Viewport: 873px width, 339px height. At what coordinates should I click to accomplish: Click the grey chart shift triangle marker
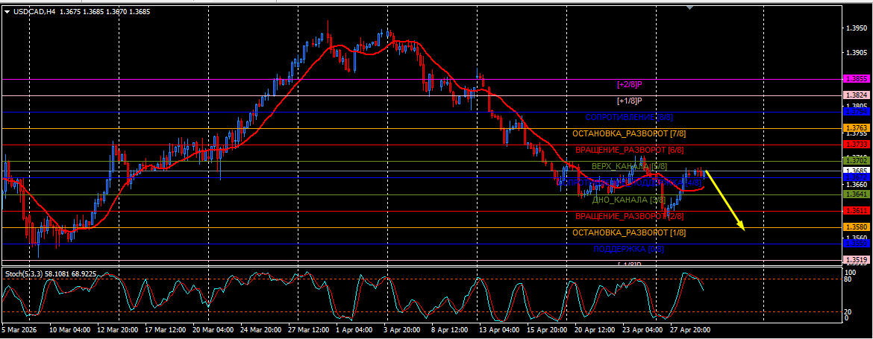690,7
